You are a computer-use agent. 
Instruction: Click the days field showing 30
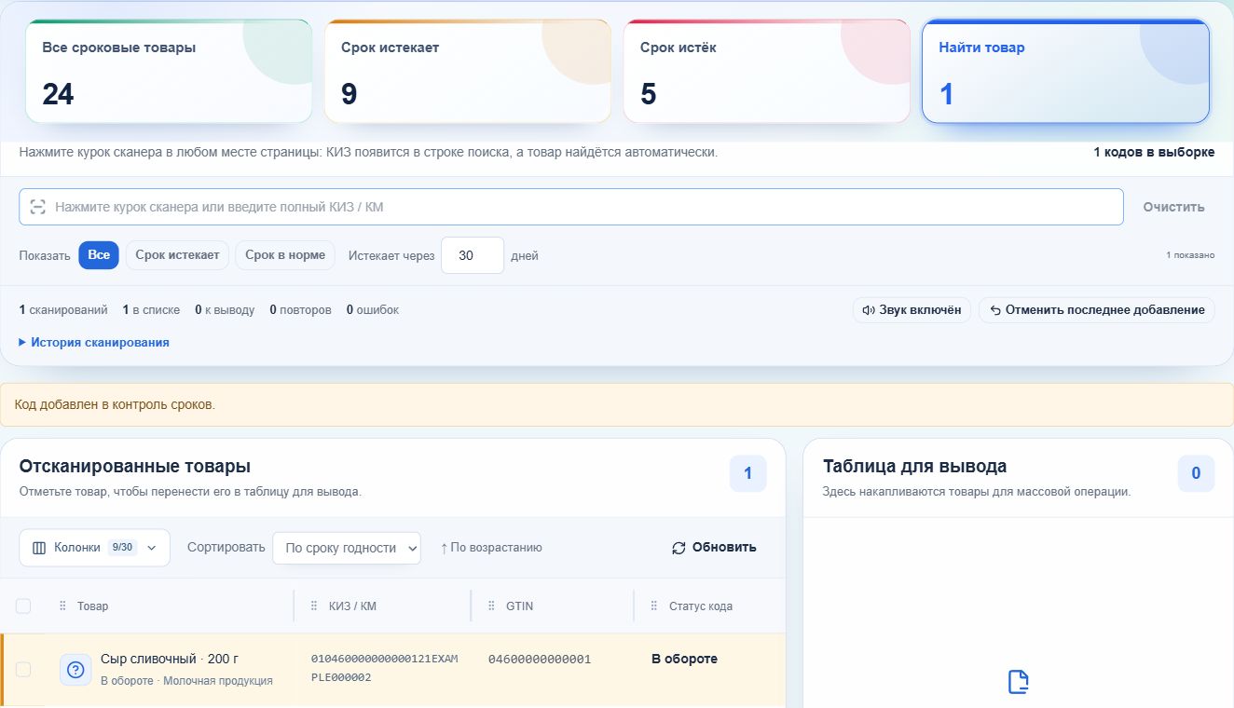(x=473, y=255)
